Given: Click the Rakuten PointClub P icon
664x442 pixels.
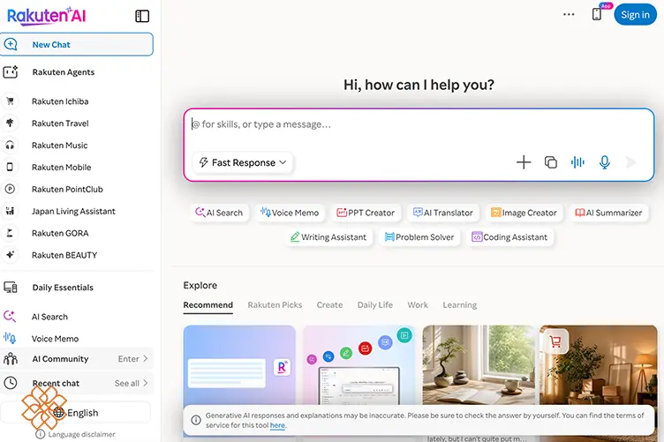Looking at the screenshot, I should click(x=10, y=189).
